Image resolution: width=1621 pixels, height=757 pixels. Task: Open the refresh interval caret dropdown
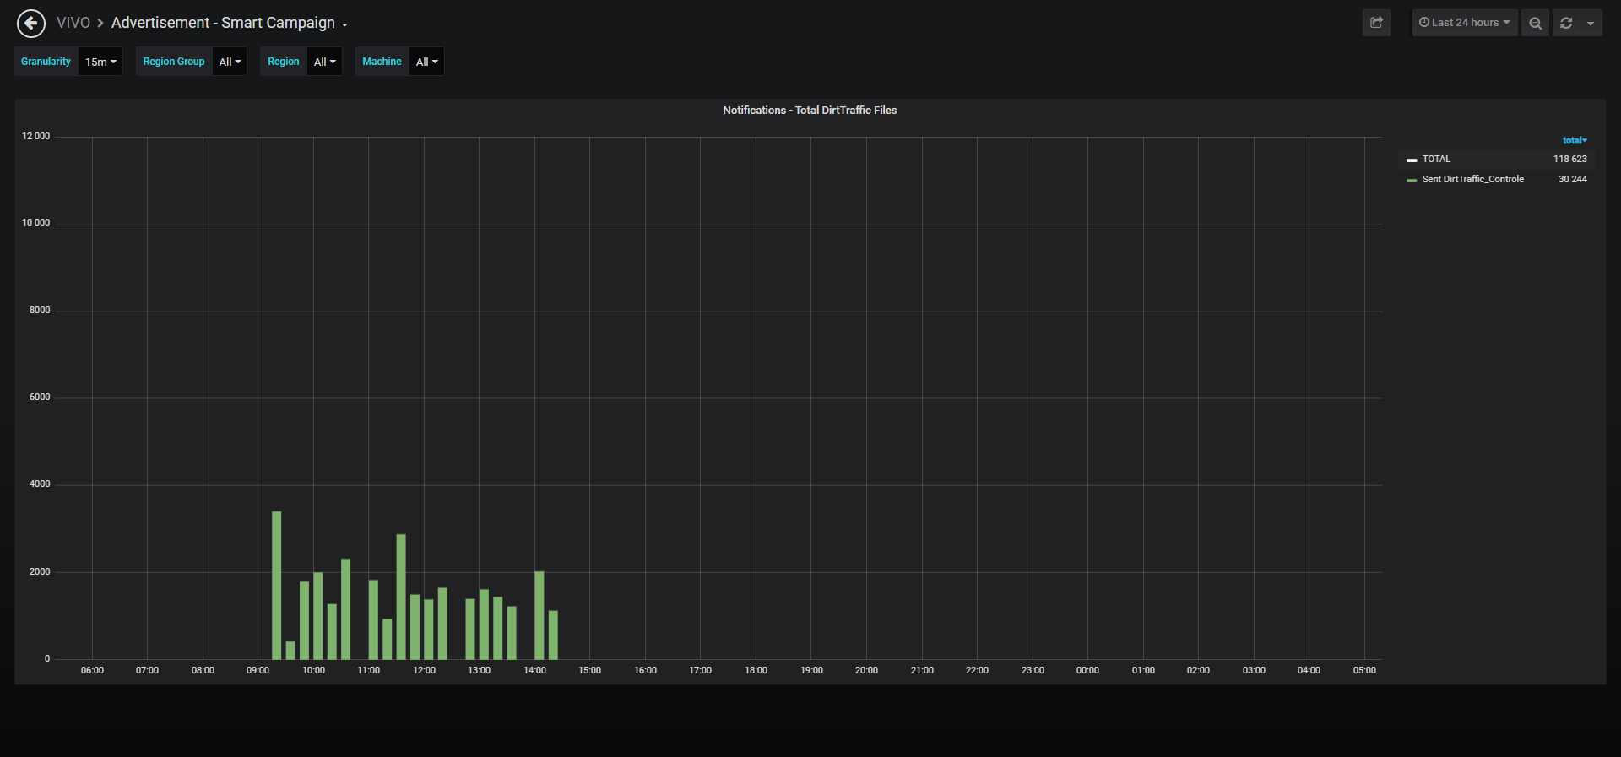[x=1591, y=23]
